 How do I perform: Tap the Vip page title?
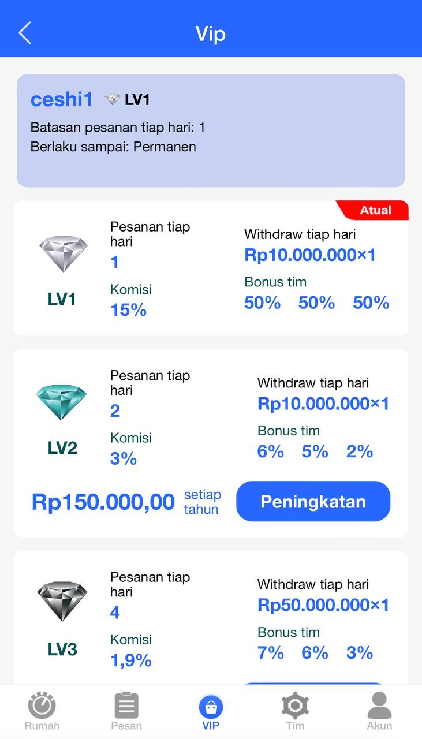point(211,33)
